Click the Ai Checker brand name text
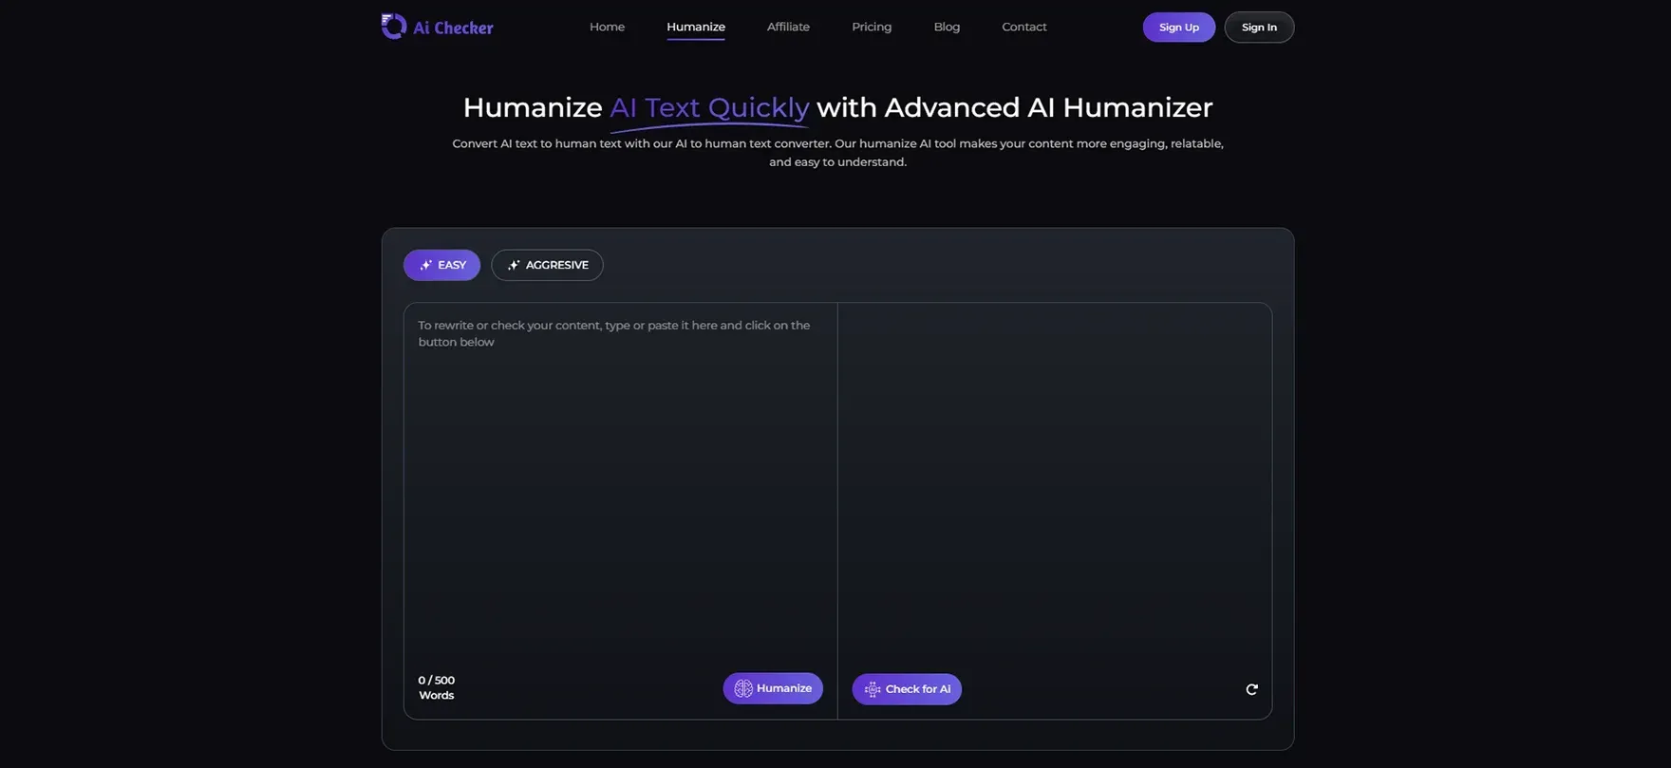Image resolution: width=1671 pixels, height=768 pixels. pos(453,28)
